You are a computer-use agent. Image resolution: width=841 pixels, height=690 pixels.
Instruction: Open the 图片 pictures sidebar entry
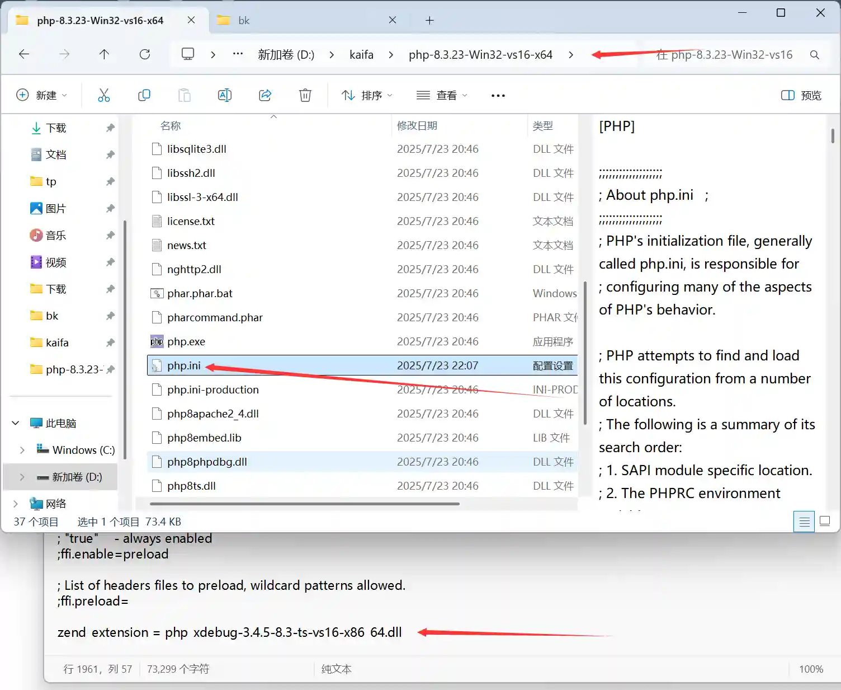[x=56, y=208]
